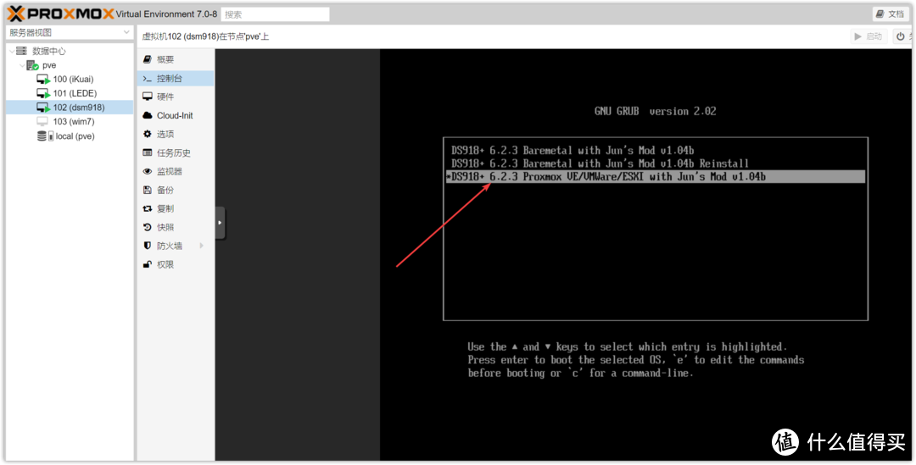Open 备份 floppy disk icon
Viewport: 916px width, 465px height.
point(148,191)
